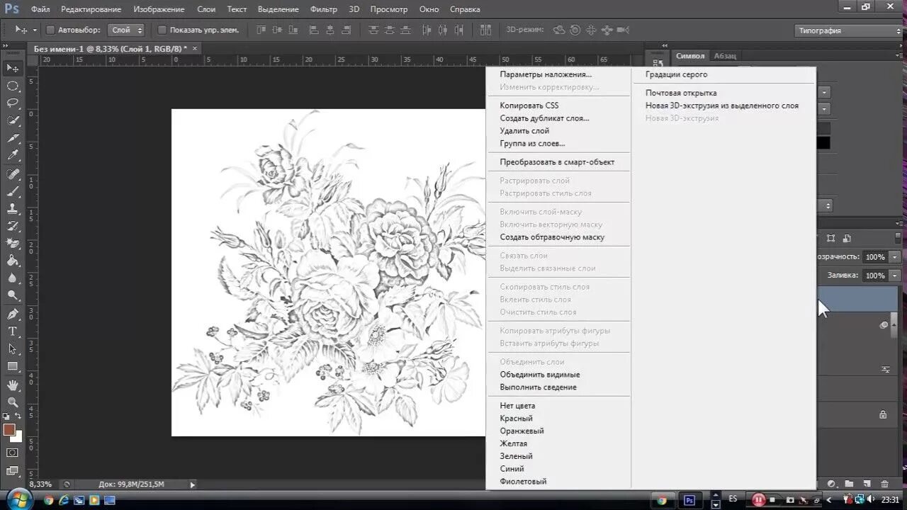Toggle Quick Mask mode
907x510 pixels.
[13, 453]
